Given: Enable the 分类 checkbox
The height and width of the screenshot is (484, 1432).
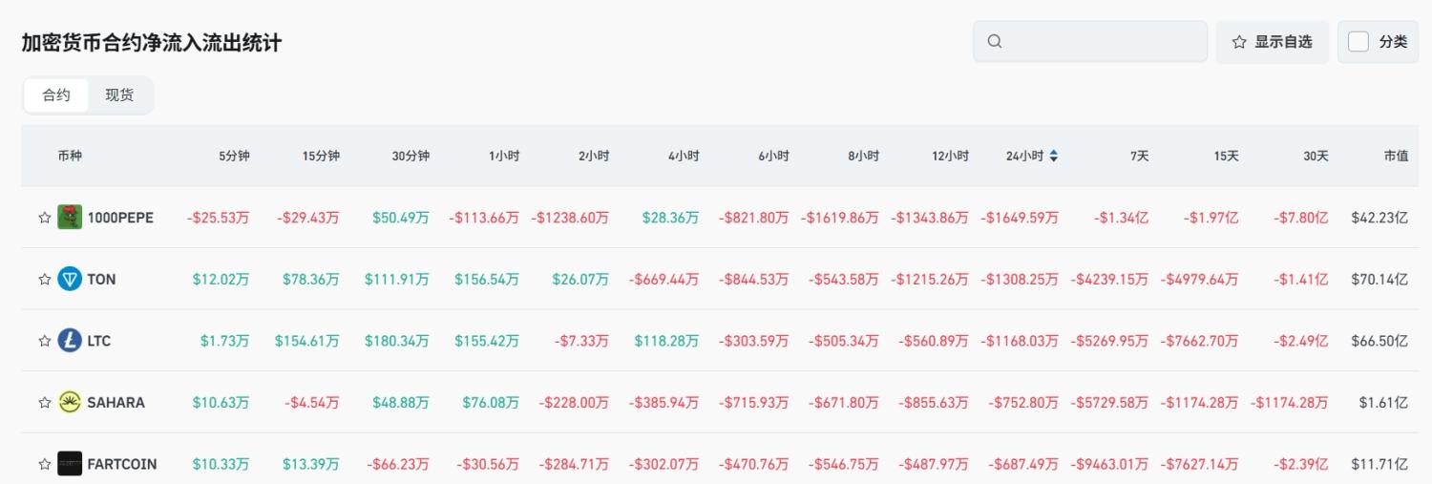Looking at the screenshot, I should tap(1358, 42).
